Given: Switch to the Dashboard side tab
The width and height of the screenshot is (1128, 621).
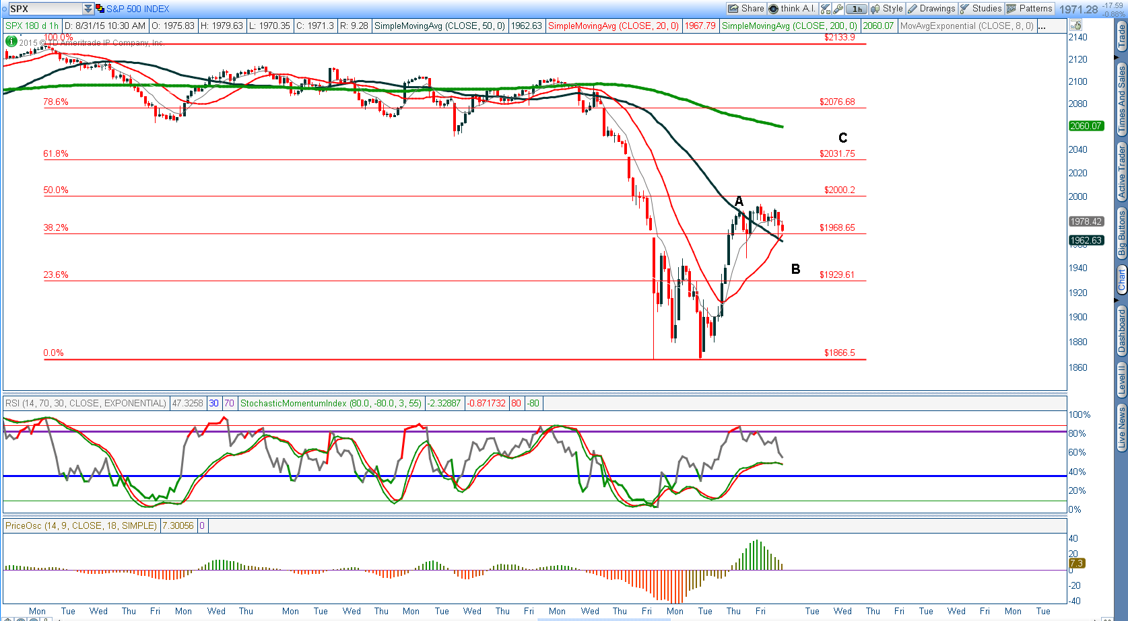Looking at the screenshot, I should click(1122, 330).
